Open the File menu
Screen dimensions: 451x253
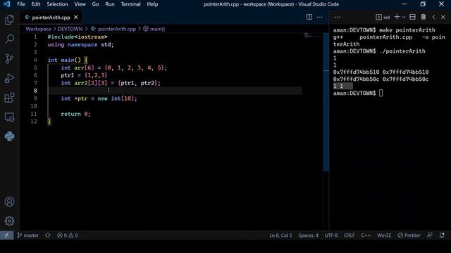(x=21, y=4)
